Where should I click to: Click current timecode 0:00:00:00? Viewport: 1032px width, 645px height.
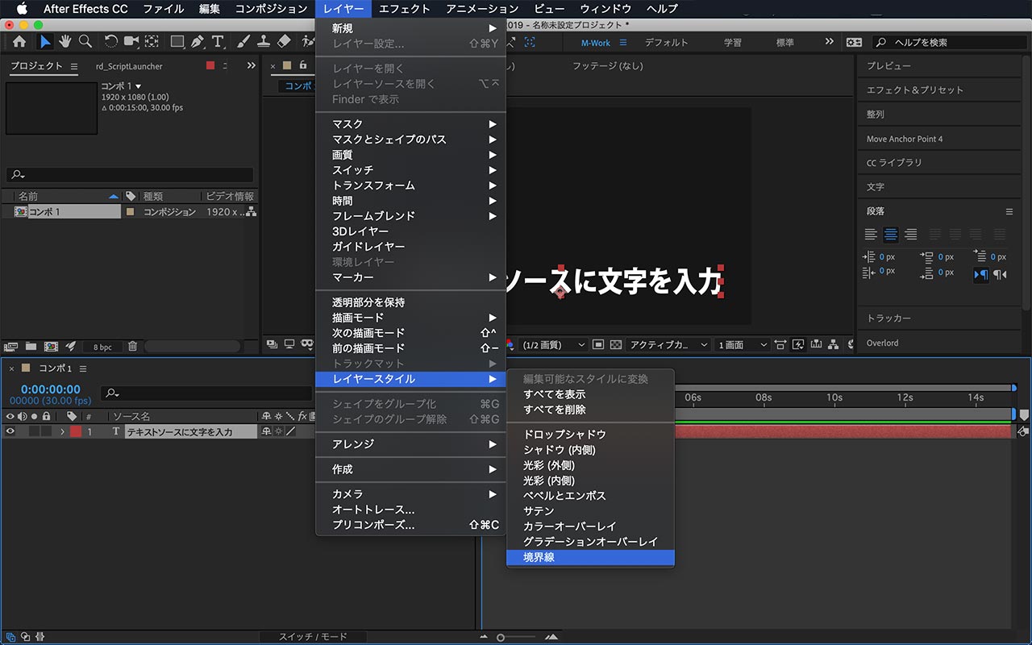[51, 389]
